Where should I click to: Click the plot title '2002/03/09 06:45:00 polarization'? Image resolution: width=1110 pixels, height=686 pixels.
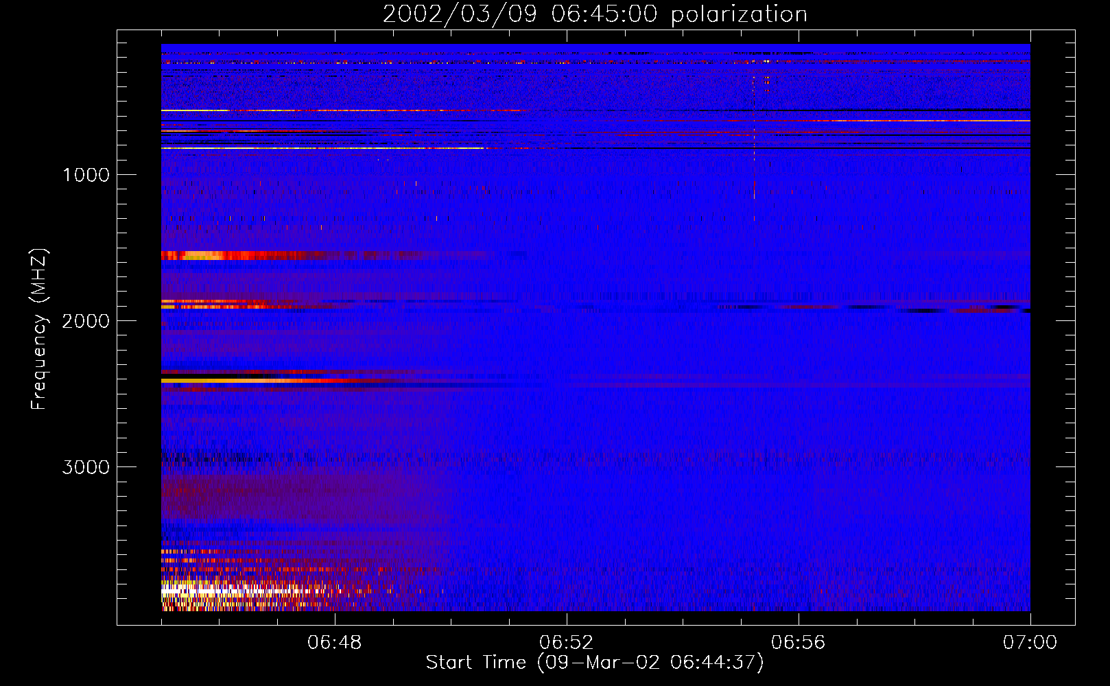pos(595,14)
